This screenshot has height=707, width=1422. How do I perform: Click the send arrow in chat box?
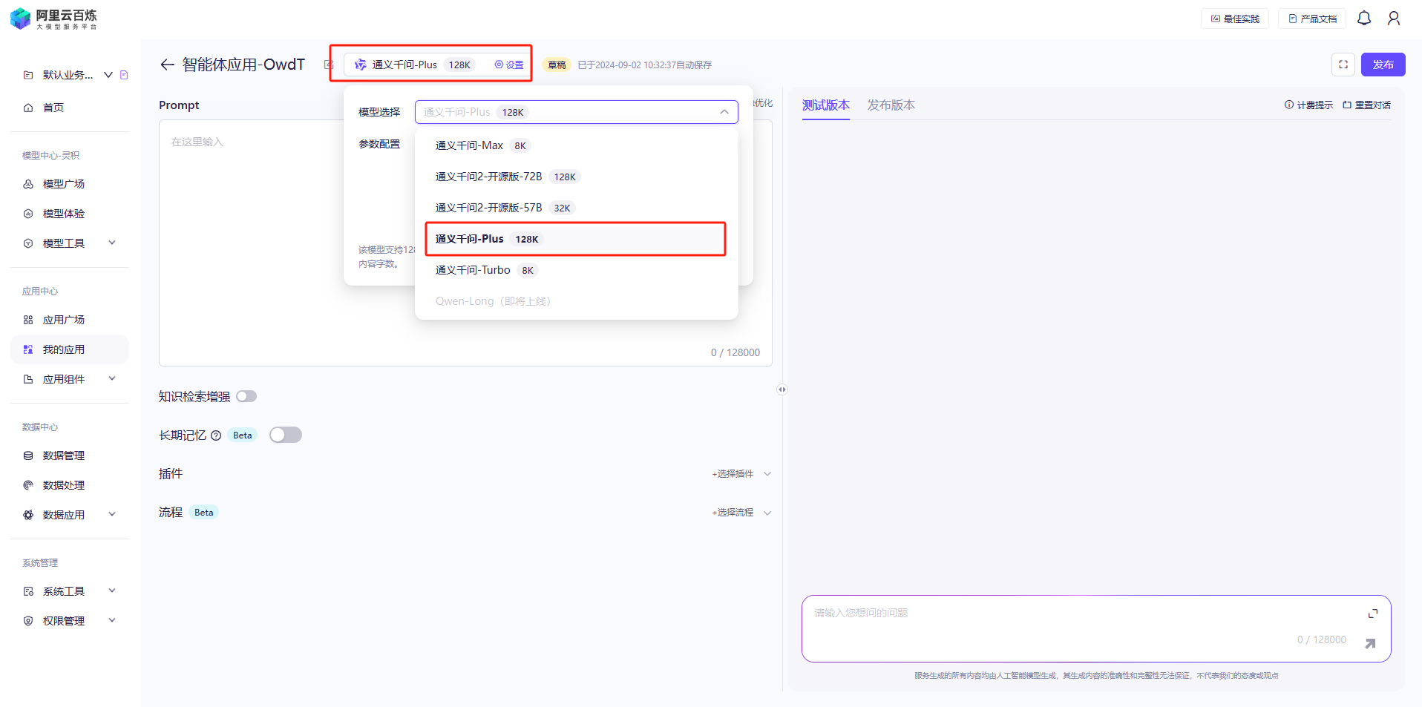1369,643
